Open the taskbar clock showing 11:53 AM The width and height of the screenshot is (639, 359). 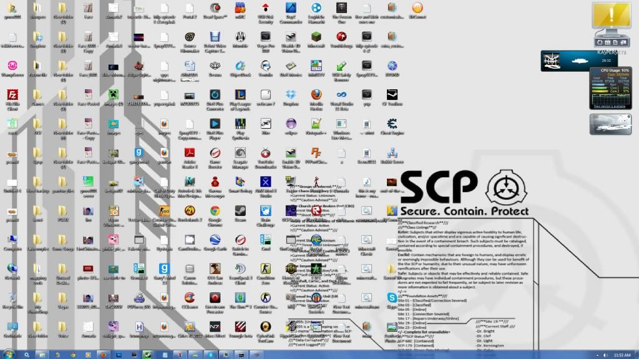(x=622, y=355)
